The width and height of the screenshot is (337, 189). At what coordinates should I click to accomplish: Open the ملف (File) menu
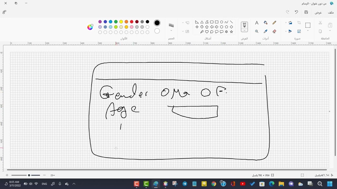(x=331, y=12)
